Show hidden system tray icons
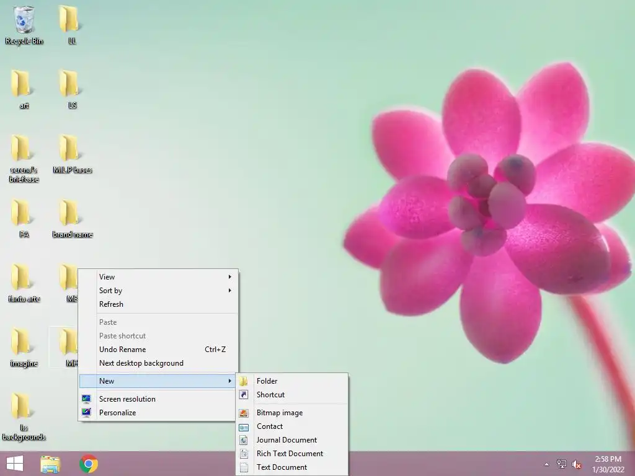This screenshot has height=476, width=635. click(547, 464)
